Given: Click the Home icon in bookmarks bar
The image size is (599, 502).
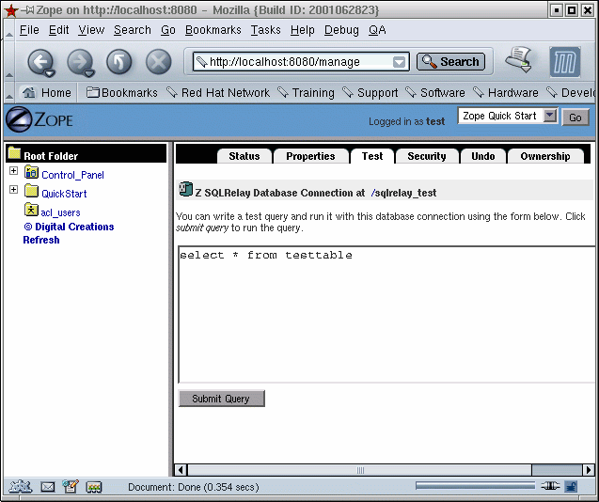Looking at the screenshot, I should (29, 93).
